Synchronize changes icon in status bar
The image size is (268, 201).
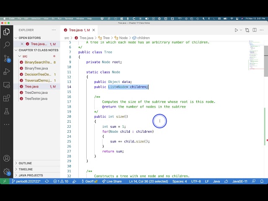coord(47,181)
